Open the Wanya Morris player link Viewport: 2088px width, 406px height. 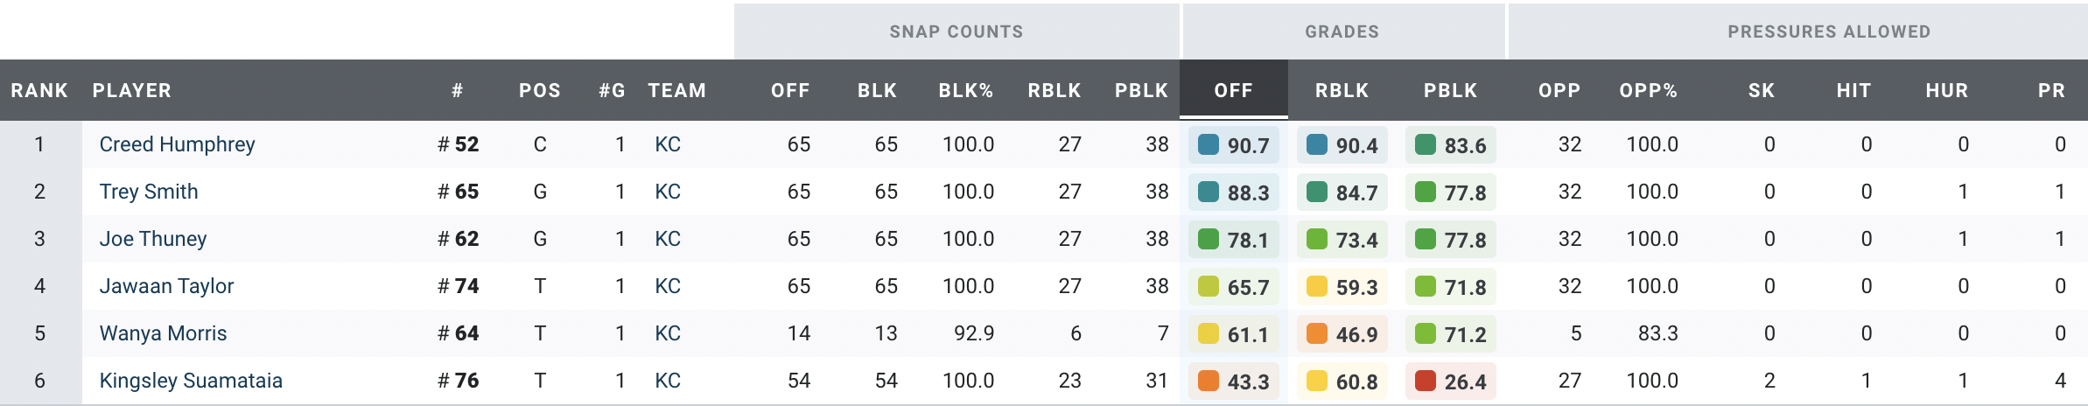point(163,333)
